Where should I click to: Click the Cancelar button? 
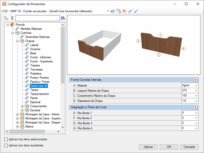pos(189,147)
